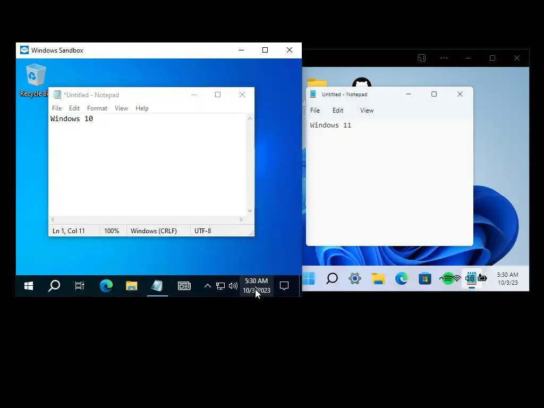Open the Windows 10 clock showing 5:30 AM
The width and height of the screenshot is (544, 408).
[x=257, y=285]
